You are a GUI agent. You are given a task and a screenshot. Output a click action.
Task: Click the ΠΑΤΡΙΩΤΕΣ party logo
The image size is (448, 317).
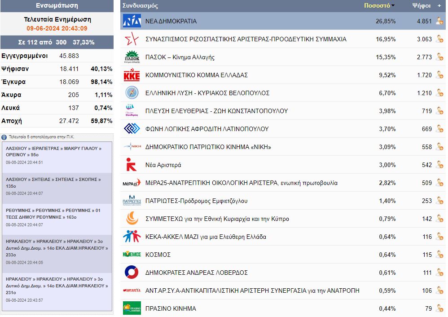click(x=132, y=201)
